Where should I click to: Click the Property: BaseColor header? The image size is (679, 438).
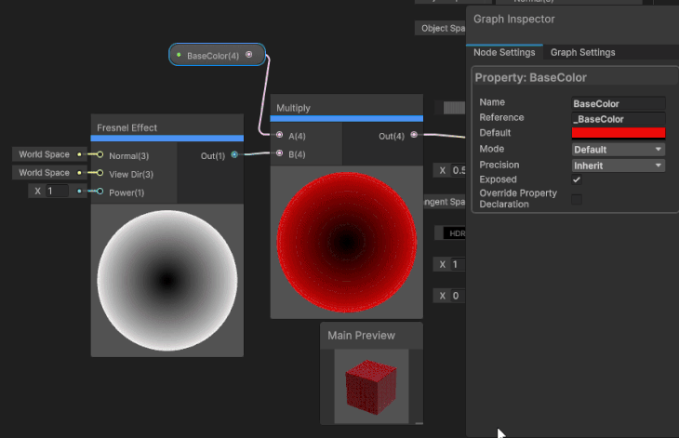(x=530, y=77)
